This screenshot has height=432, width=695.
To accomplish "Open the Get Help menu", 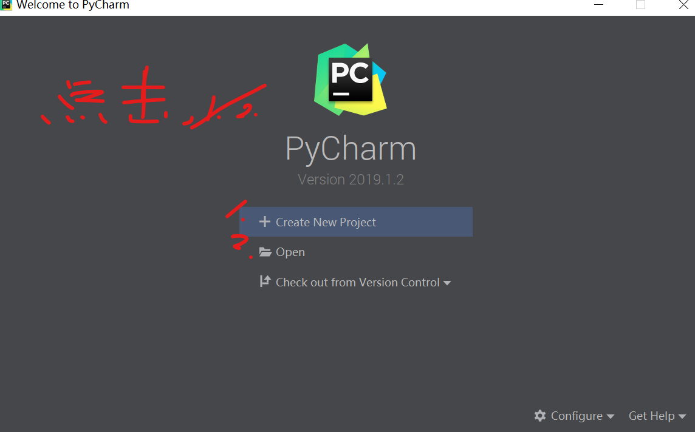I will tap(651, 416).
